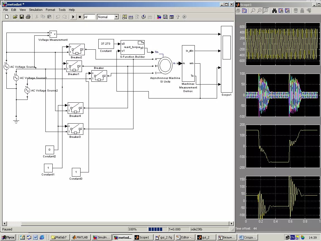Open the View menu
Image resolution: width=321 pixels, height=241 pixels.
pyautogui.click(x=23, y=10)
